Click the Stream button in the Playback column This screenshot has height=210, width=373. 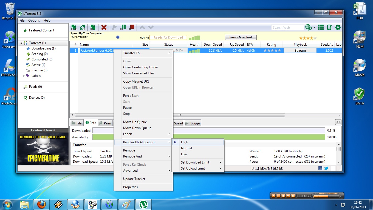point(300,51)
